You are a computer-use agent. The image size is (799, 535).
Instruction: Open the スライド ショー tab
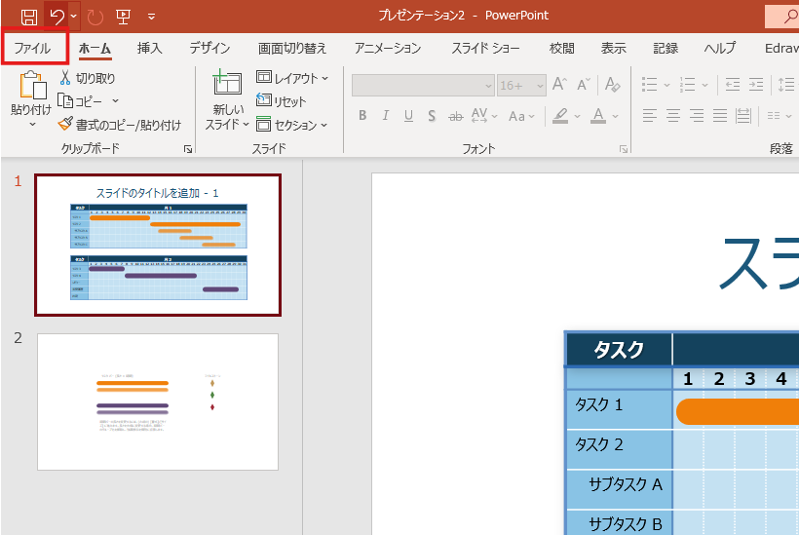coord(485,49)
